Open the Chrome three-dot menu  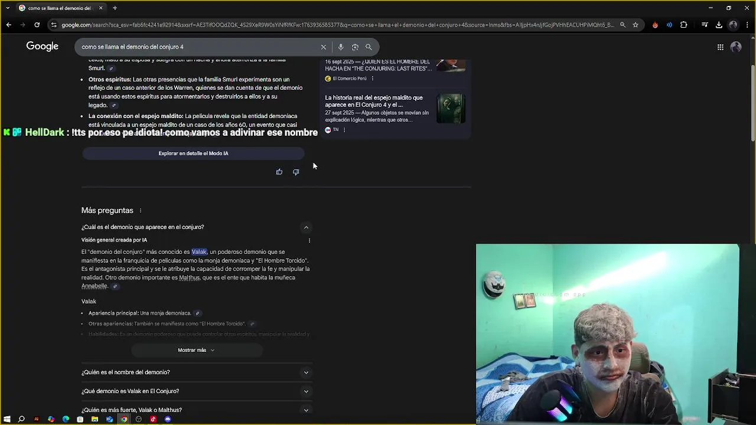(748, 25)
